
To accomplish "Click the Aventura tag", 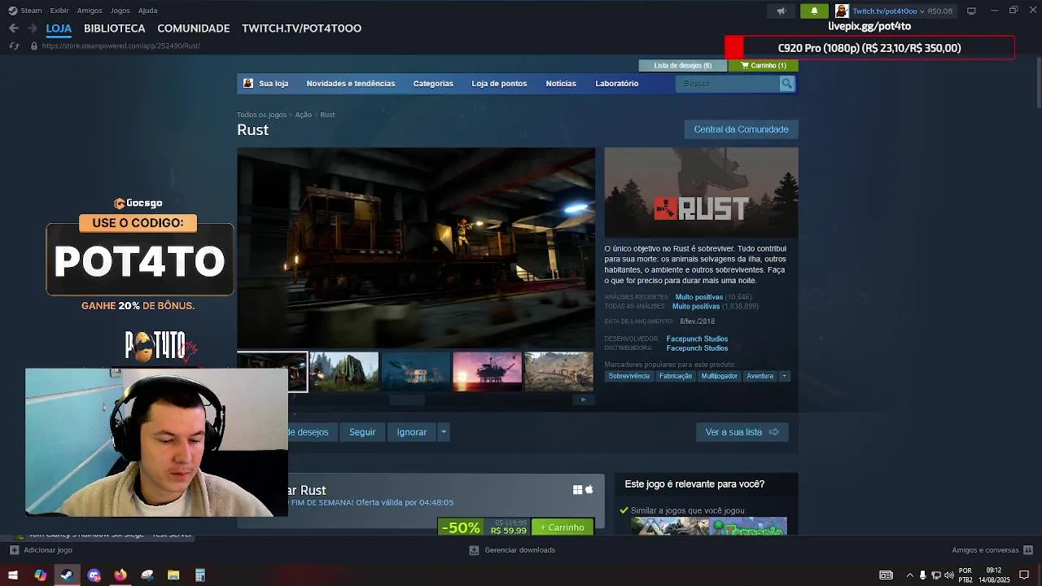I will (x=760, y=376).
